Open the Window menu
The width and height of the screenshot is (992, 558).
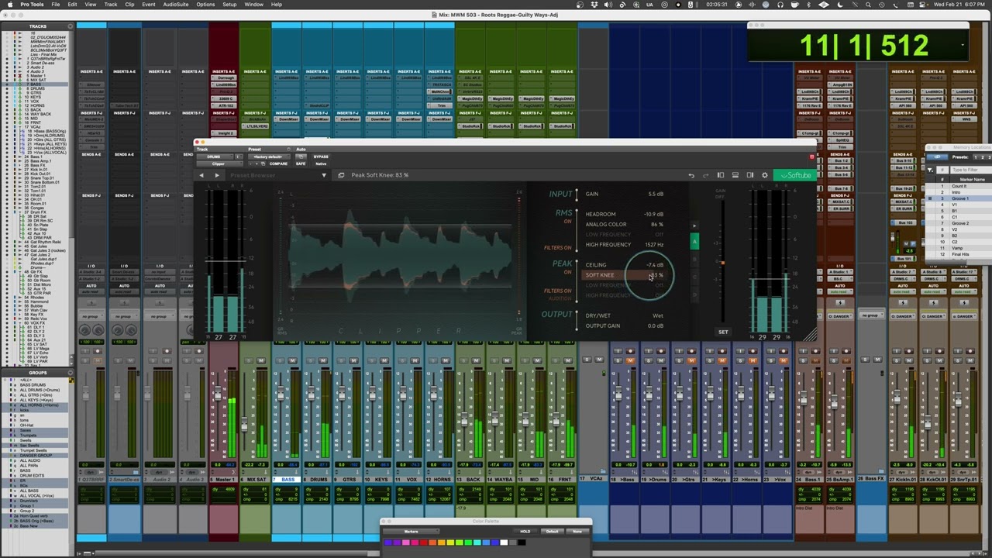pyautogui.click(x=253, y=5)
